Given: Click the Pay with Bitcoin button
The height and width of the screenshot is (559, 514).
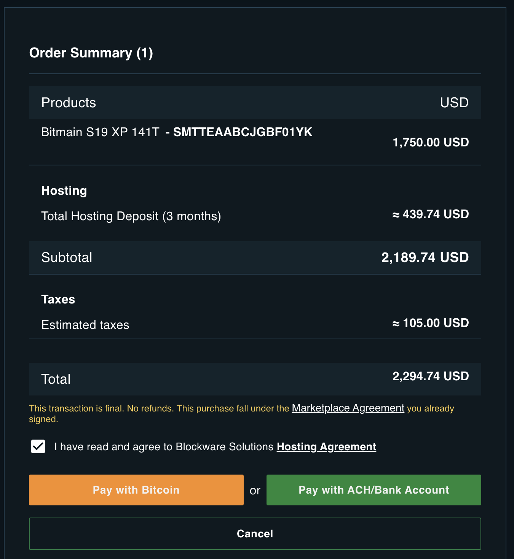Looking at the screenshot, I should point(136,490).
